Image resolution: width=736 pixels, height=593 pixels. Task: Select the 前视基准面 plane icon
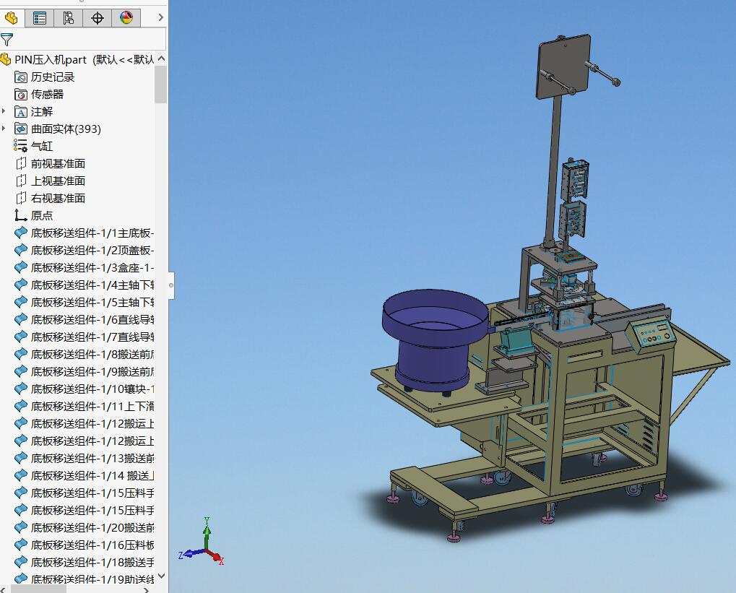click(21, 163)
